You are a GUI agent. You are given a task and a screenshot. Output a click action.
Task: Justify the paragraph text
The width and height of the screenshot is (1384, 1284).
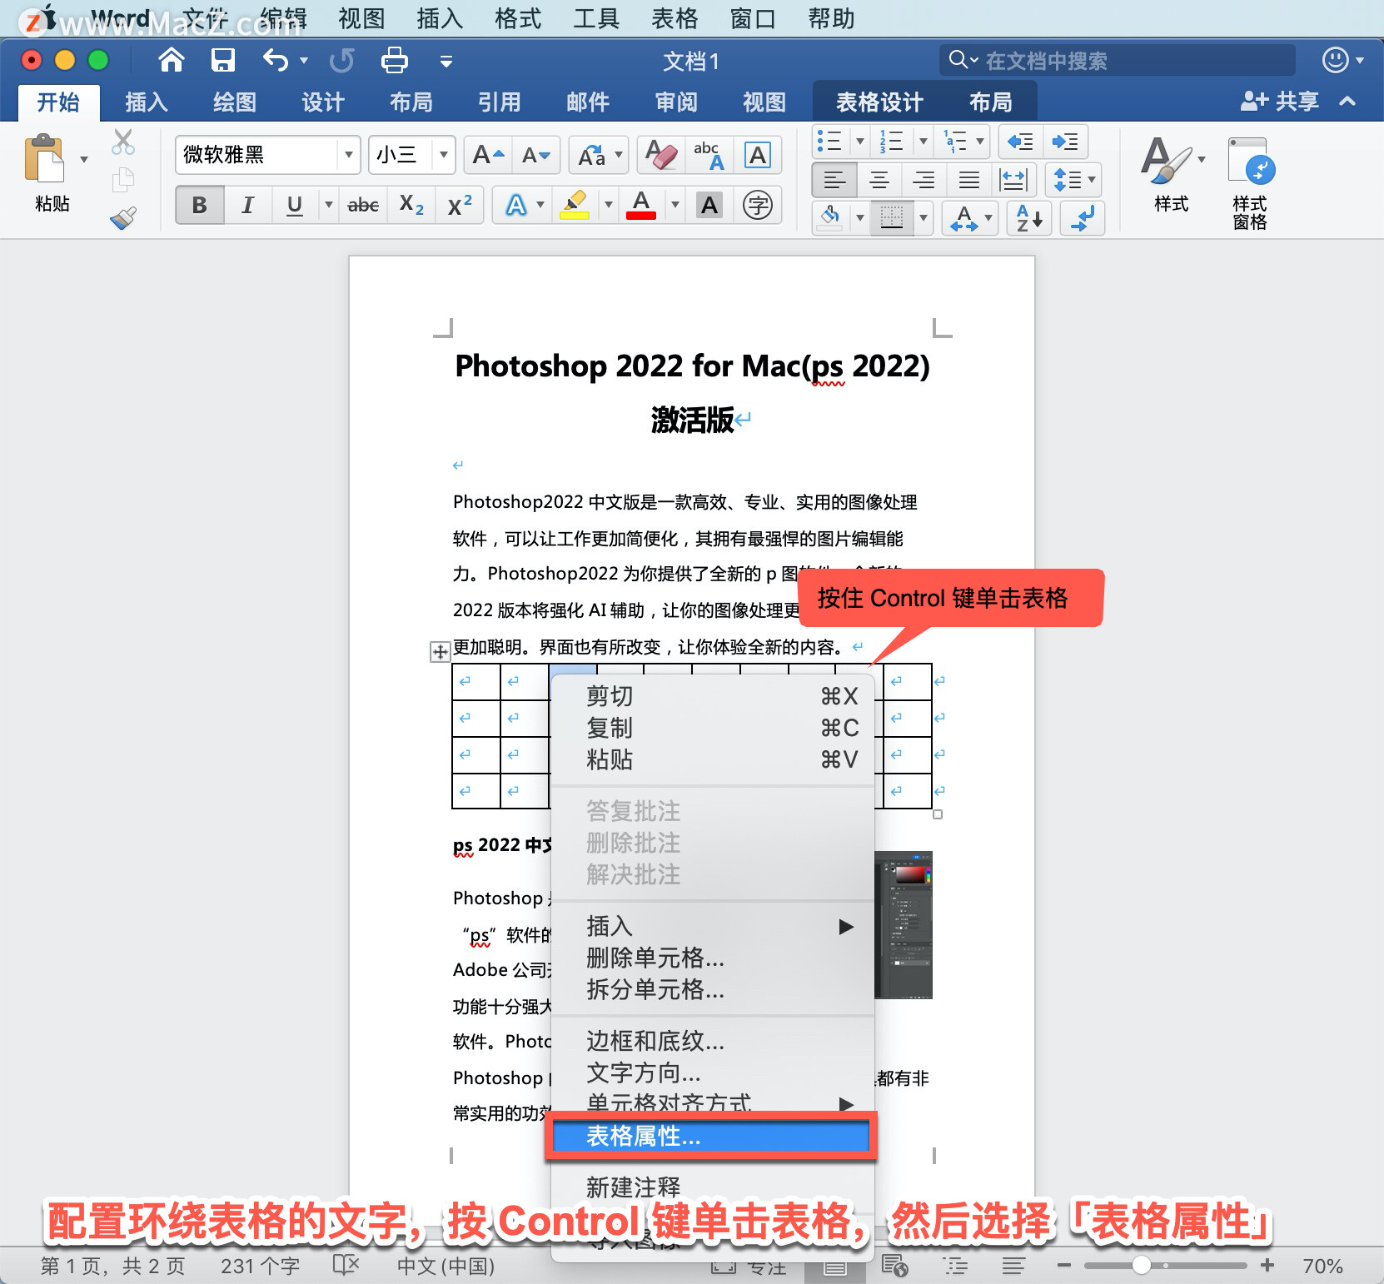coord(968,180)
